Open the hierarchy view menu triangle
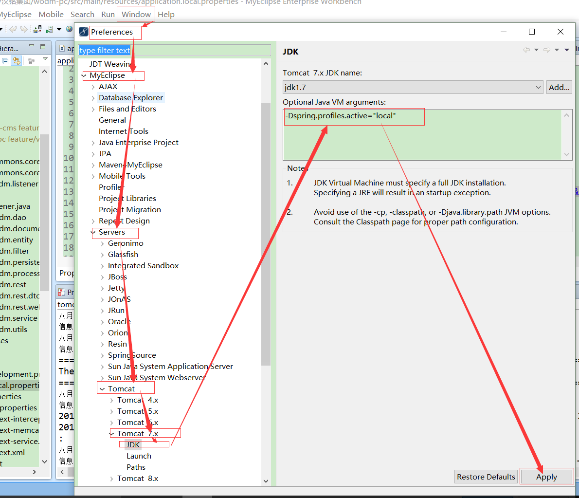Screen dimensions: 579x498 click(45, 59)
